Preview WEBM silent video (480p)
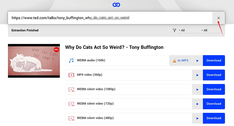 197,118
